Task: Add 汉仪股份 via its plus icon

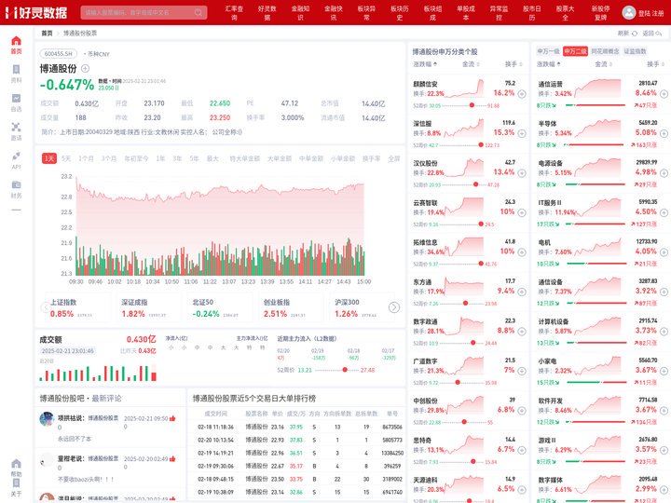Action: click(x=522, y=173)
